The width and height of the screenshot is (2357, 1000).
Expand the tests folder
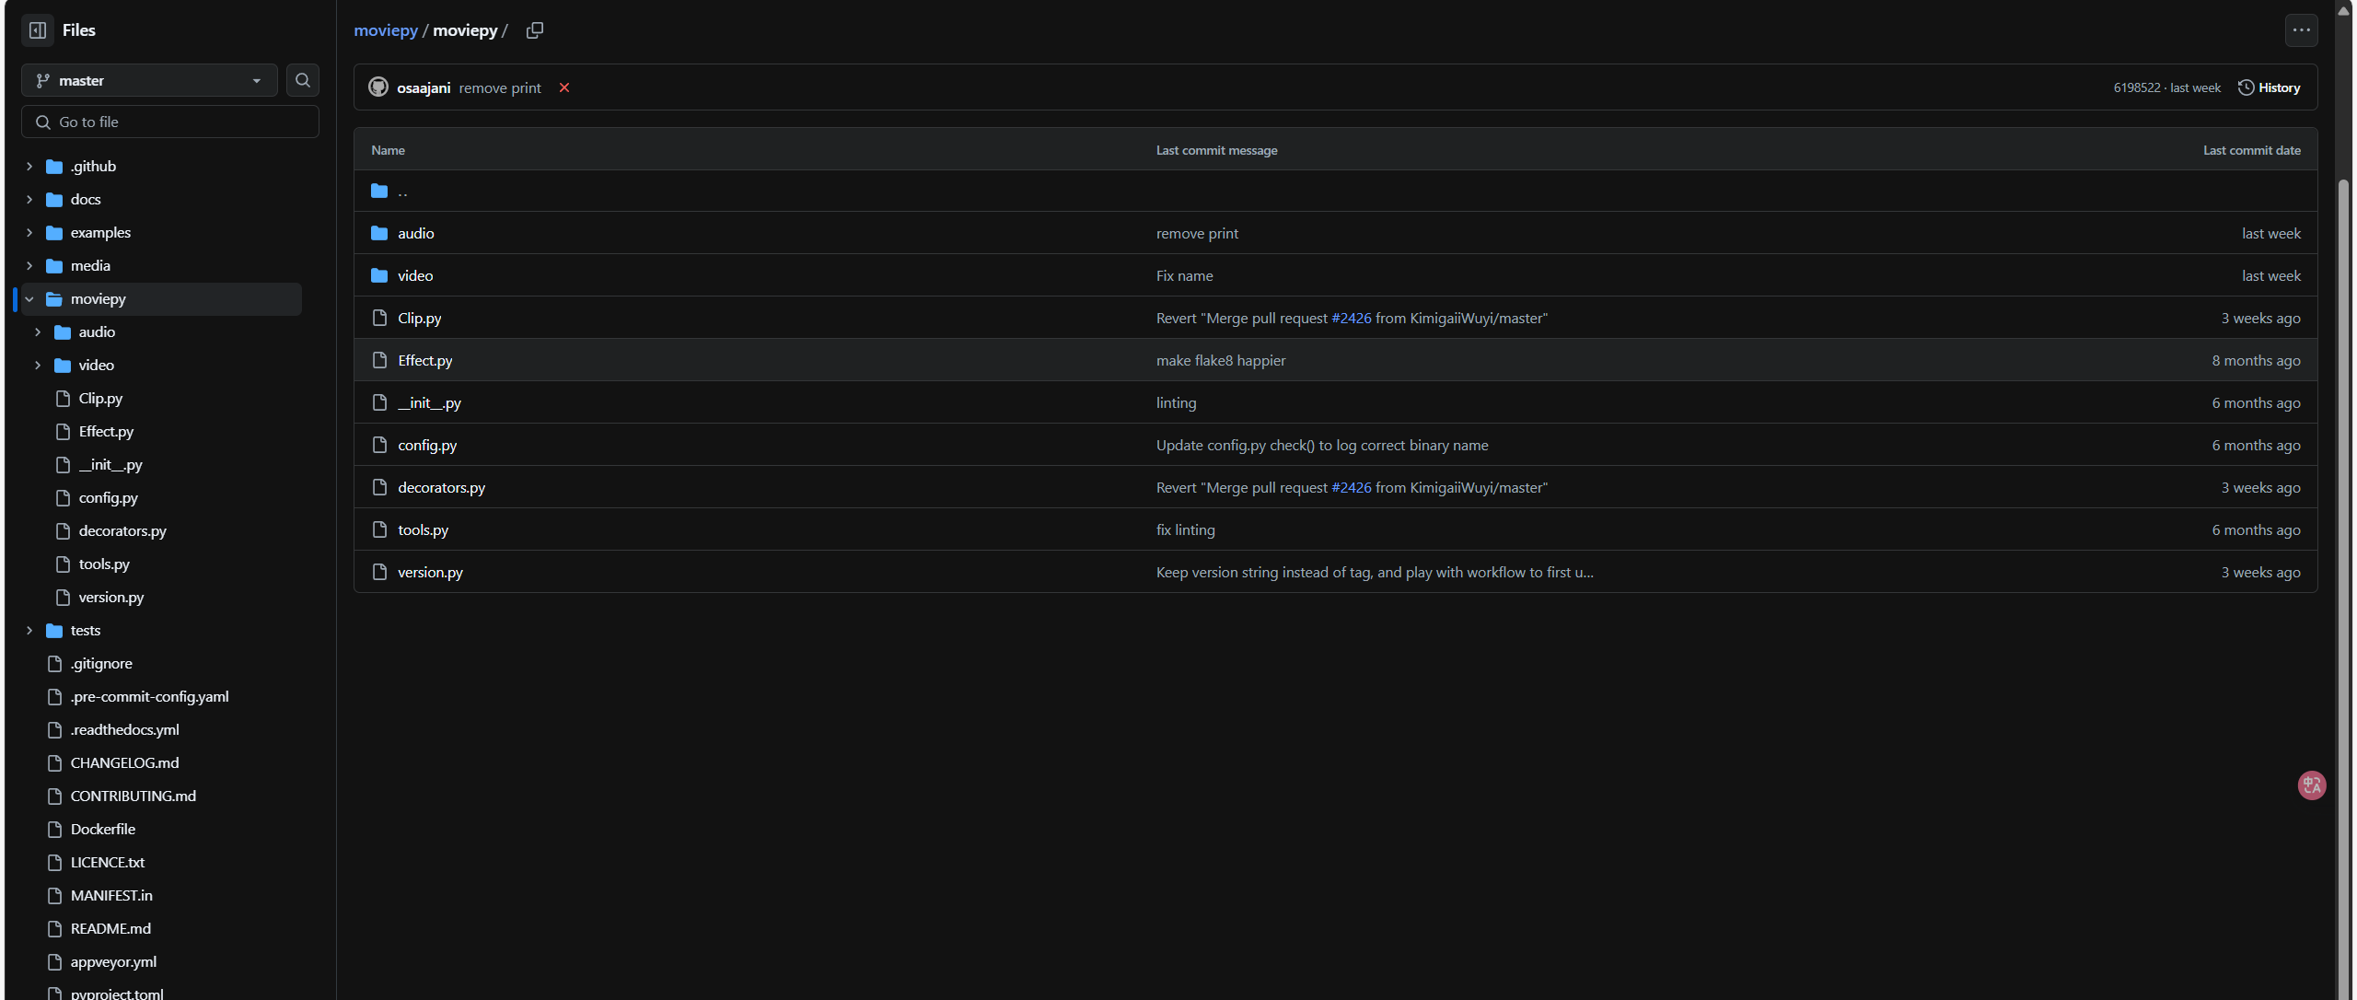click(29, 630)
